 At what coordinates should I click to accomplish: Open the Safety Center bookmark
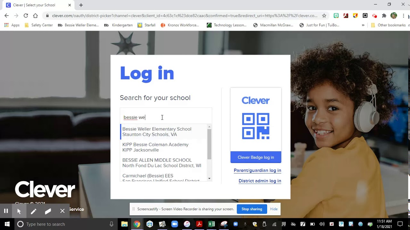pos(39,25)
